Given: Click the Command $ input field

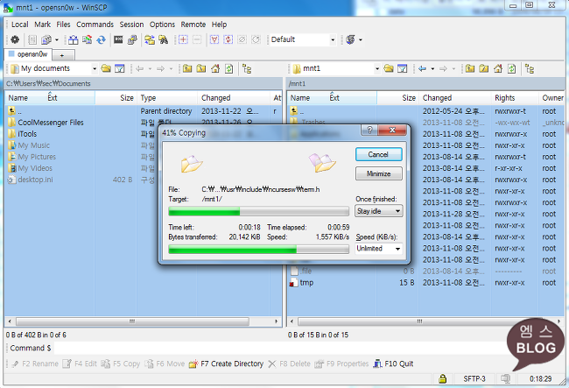Looking at the screenshot, I should click(279, 348).
